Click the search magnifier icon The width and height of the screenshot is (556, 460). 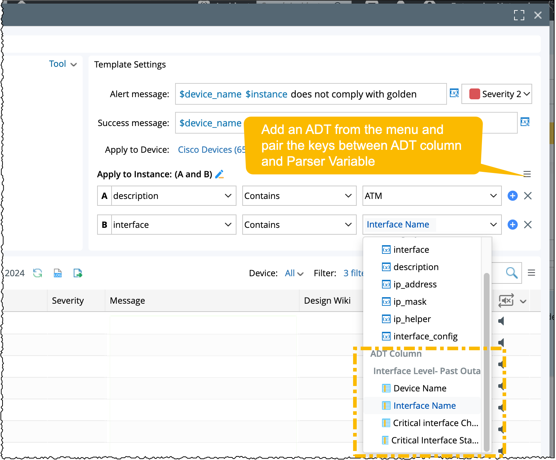[x=511, y=273]
